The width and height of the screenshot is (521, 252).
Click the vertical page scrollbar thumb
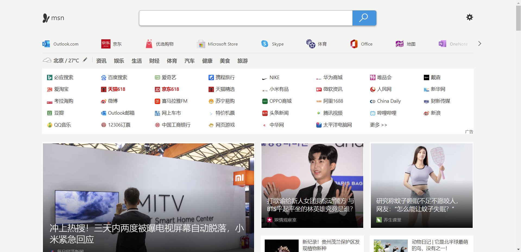pos(518,18)
